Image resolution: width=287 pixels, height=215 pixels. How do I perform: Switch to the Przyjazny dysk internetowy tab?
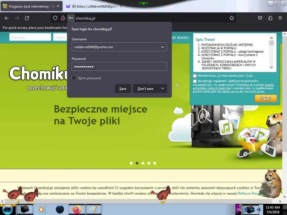pyautogui.click(x=31, y=6)
